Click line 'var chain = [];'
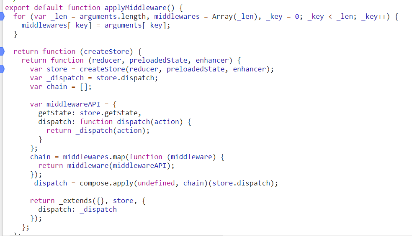412x236 pixels. coord(61,86)
